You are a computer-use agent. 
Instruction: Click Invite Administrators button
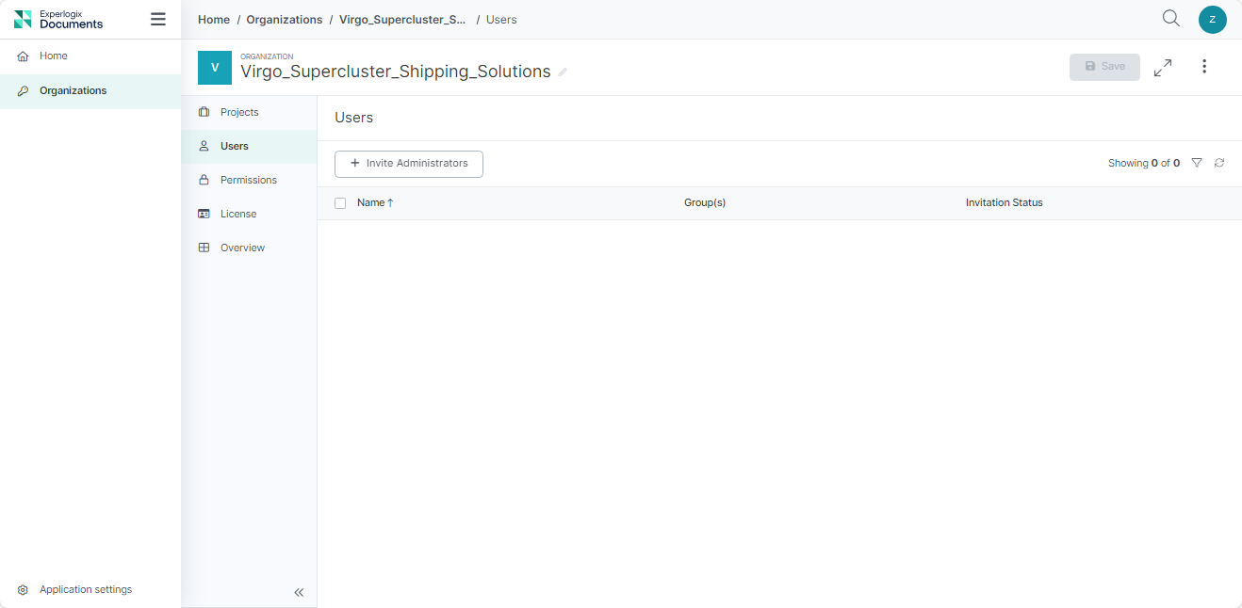409,164
